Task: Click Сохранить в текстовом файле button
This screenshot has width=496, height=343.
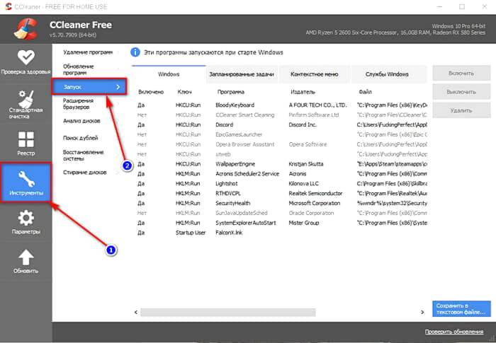Action: (461, 308)
